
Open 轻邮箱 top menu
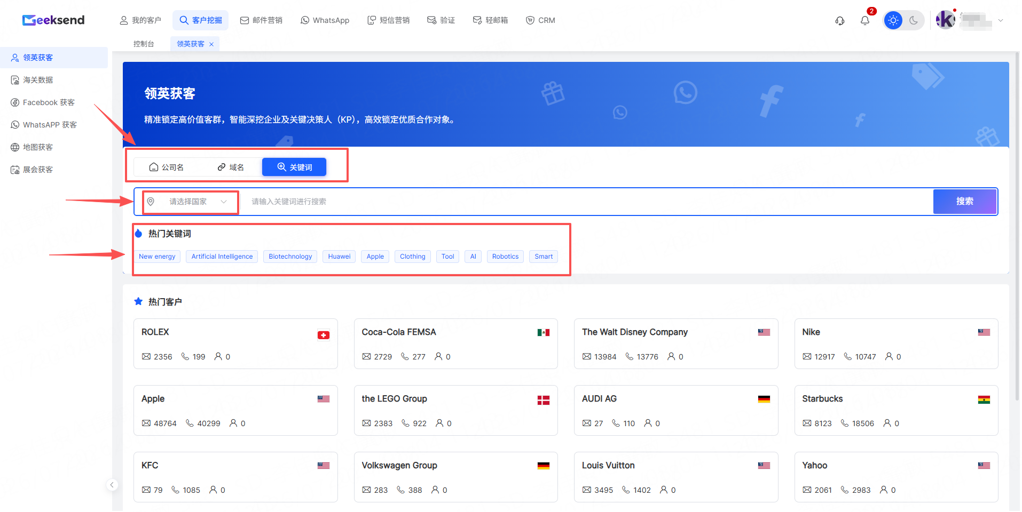pos(490,20)
